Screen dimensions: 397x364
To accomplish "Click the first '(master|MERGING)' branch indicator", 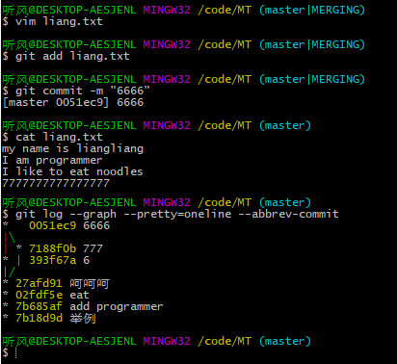I will [x=312, y=10].
